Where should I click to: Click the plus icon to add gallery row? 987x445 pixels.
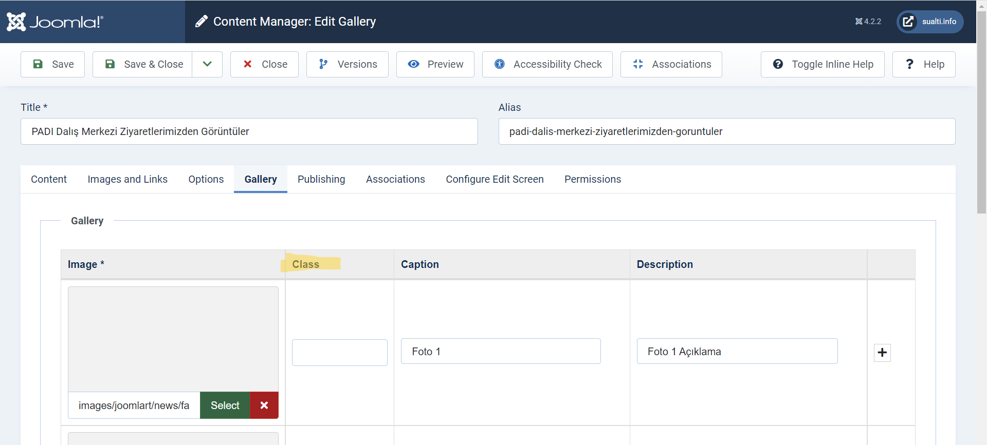(882, 353)
